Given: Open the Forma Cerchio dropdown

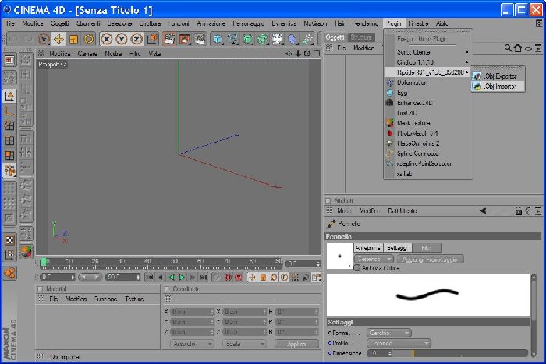Looking at the screenshot, I should [389, 333].
